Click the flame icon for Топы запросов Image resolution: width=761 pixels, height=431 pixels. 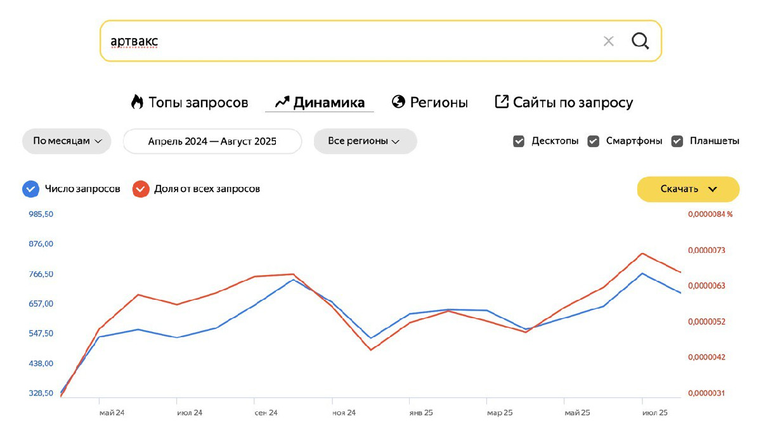click(137, 102)
